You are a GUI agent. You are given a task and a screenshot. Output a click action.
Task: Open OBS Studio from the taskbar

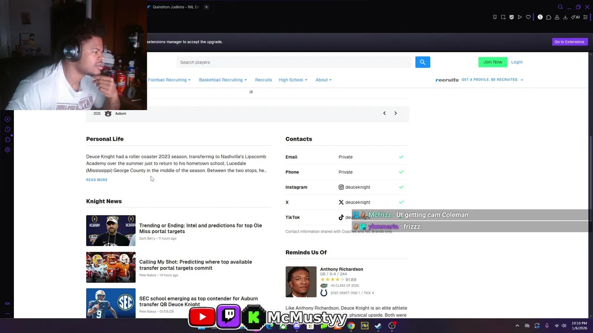(x=392, y=326)
